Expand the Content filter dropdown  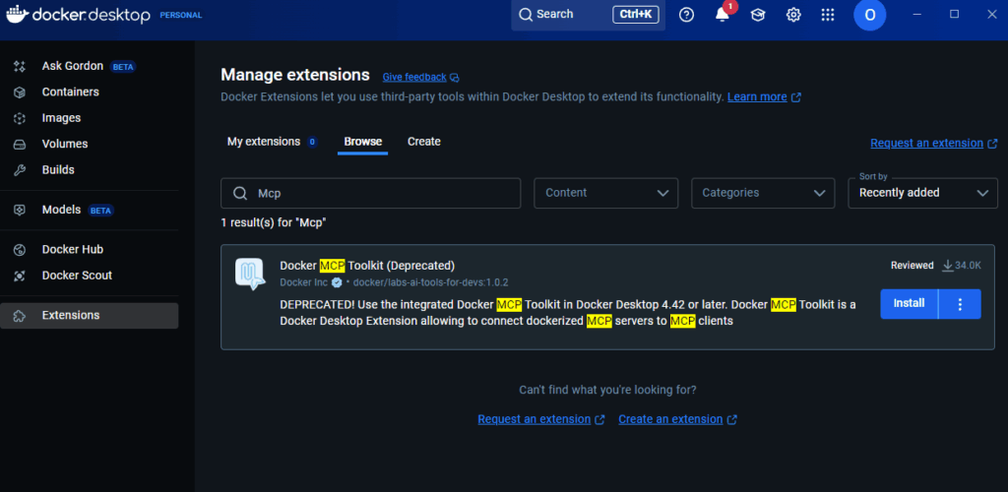coord(606,193)
